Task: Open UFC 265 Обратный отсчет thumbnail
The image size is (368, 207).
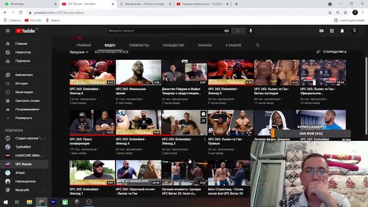Action: pos(138,172)
